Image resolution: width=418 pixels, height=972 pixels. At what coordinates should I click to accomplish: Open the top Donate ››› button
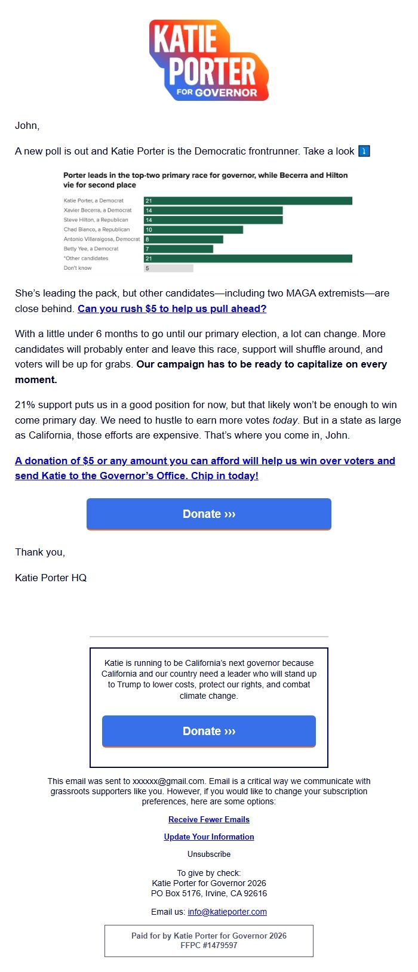pyautogui.click(x=208, y=514)
